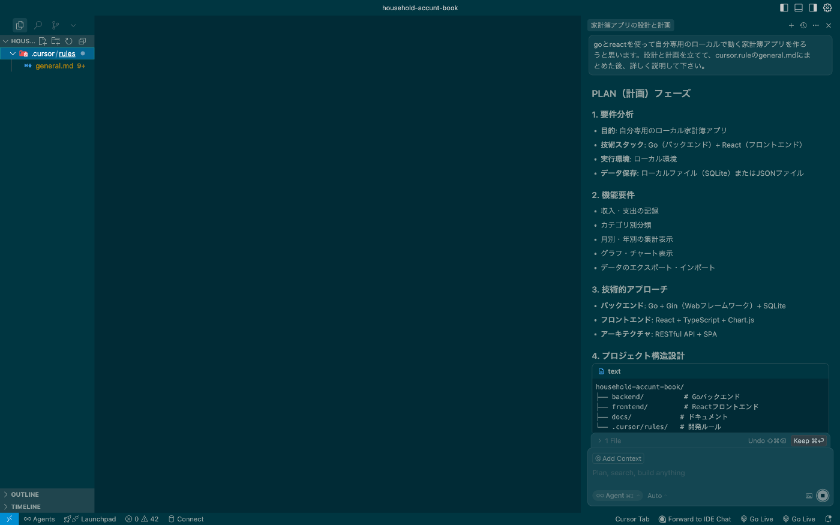This screenshot has height=525, width=840.
Task: Collapse the .cursor/rules folder
Action: tap(13, 53)
